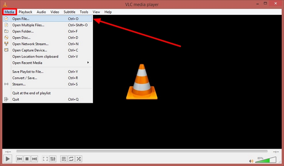Select Open Capture Device... entry
This screenshot has width=284, height=166.
(x=47, y=50)
